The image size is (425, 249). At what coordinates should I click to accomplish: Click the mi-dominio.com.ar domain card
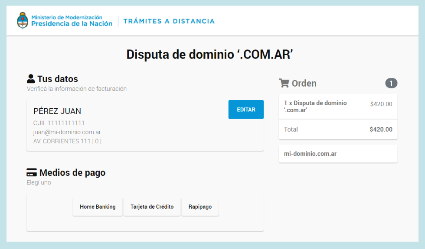pyautogui.click(x=338, y=154)
